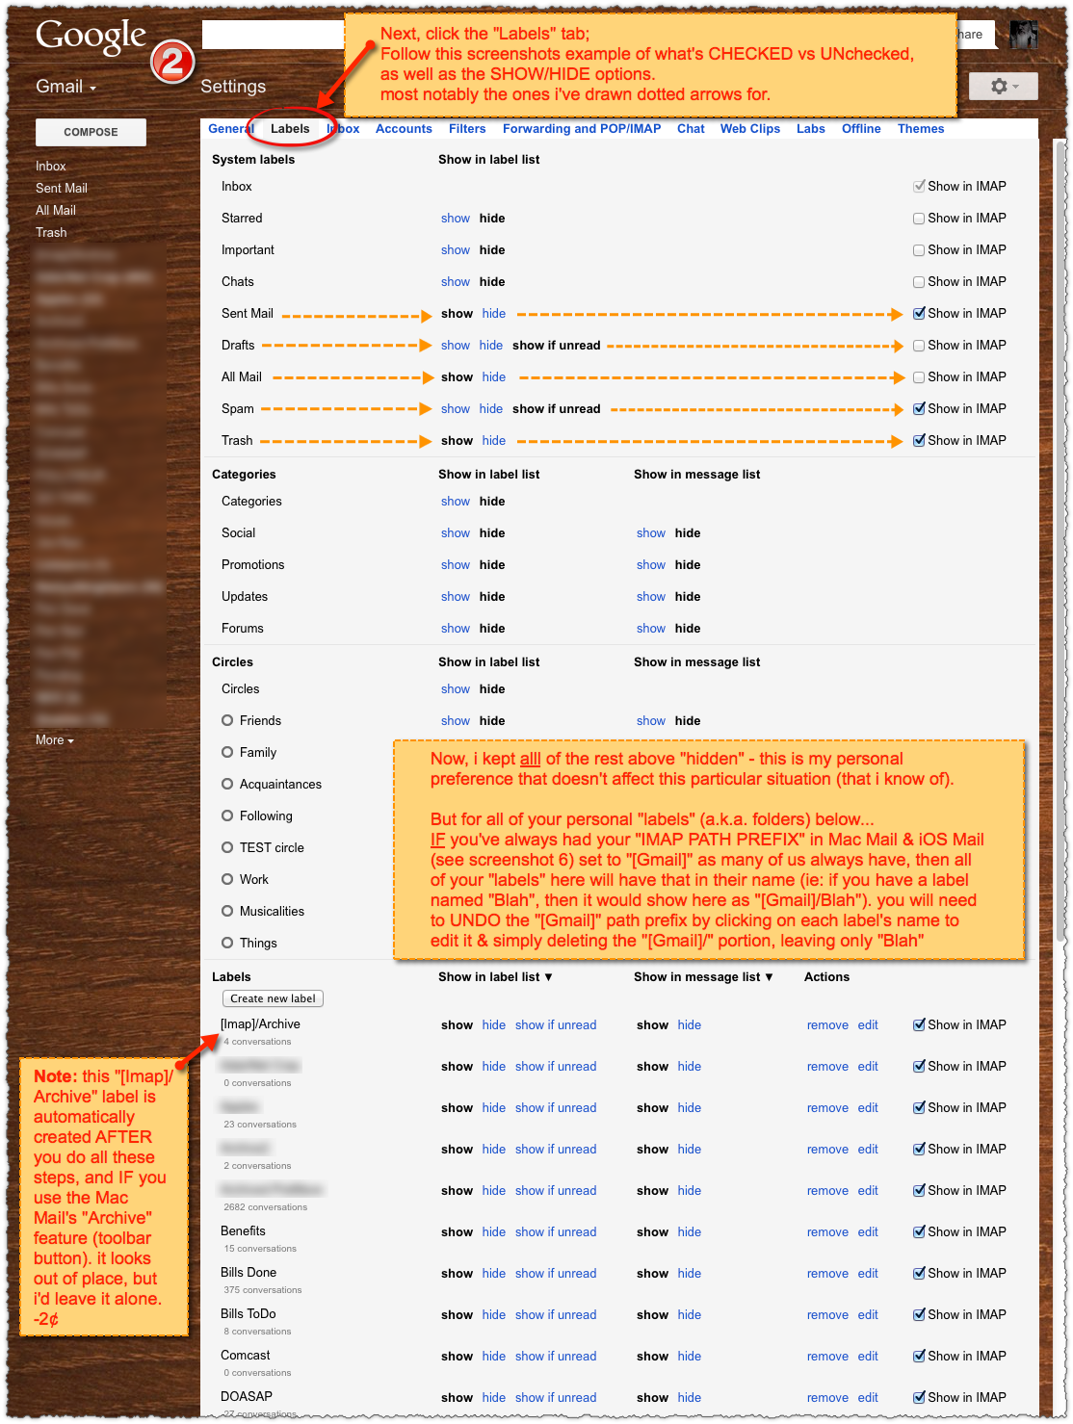Select the Following circle icon
Image resolution: width=1073 pixels, height=1424 pixels.
[227, 816]
